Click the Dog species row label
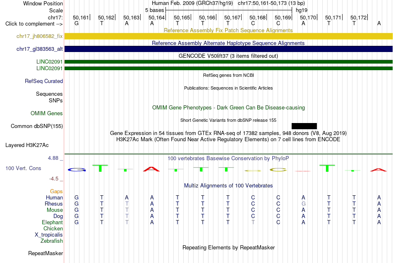The image size is (393, 263). pos(58,216)
